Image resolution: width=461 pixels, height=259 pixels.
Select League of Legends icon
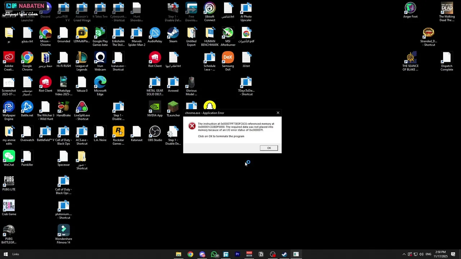coord(82,61)
